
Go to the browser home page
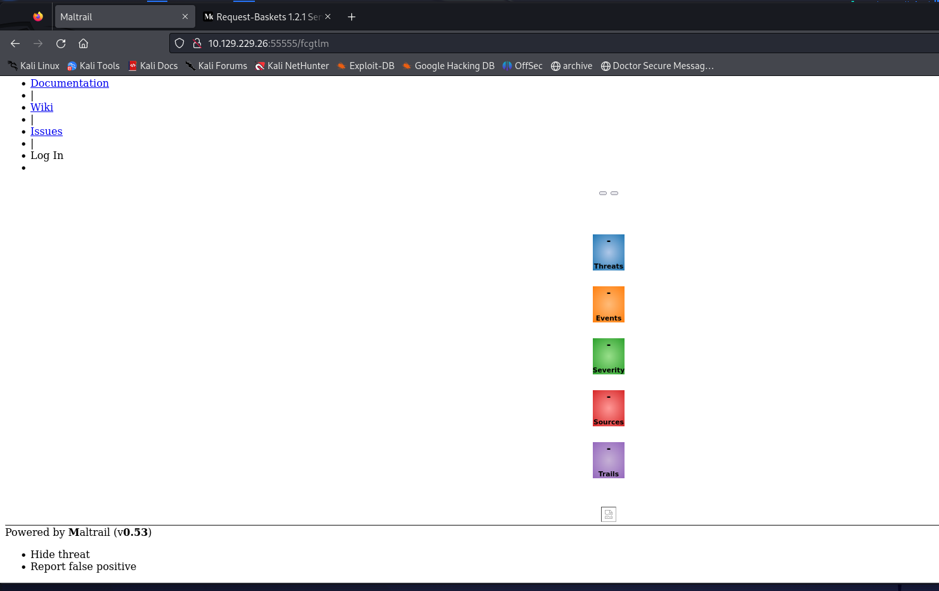point(83,44)
